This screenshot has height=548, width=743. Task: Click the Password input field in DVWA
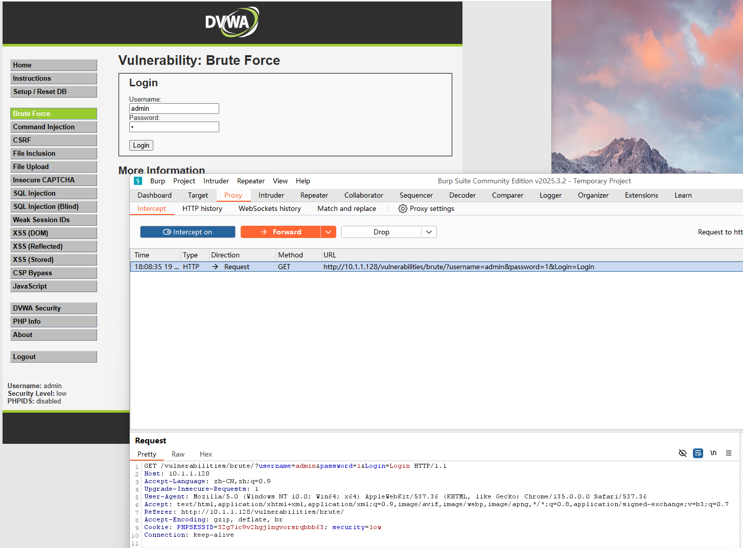point(174,127)
